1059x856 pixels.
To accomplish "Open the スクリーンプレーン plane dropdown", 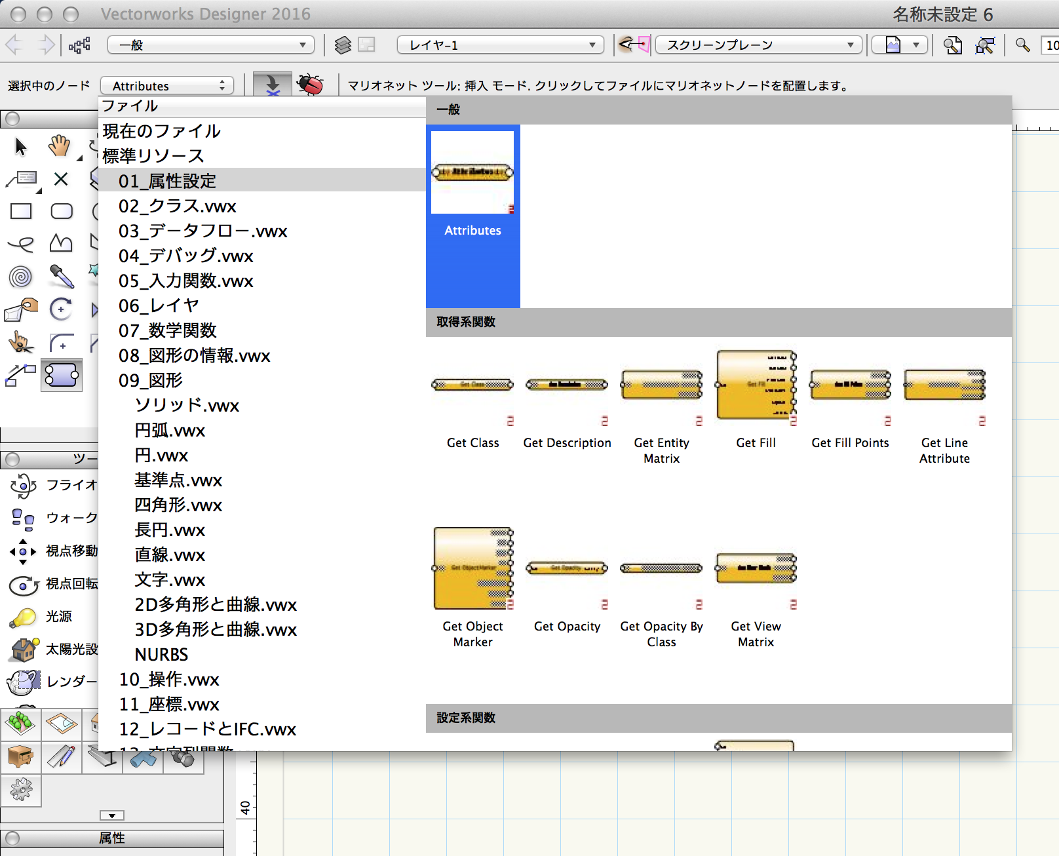I will (759, 45).
